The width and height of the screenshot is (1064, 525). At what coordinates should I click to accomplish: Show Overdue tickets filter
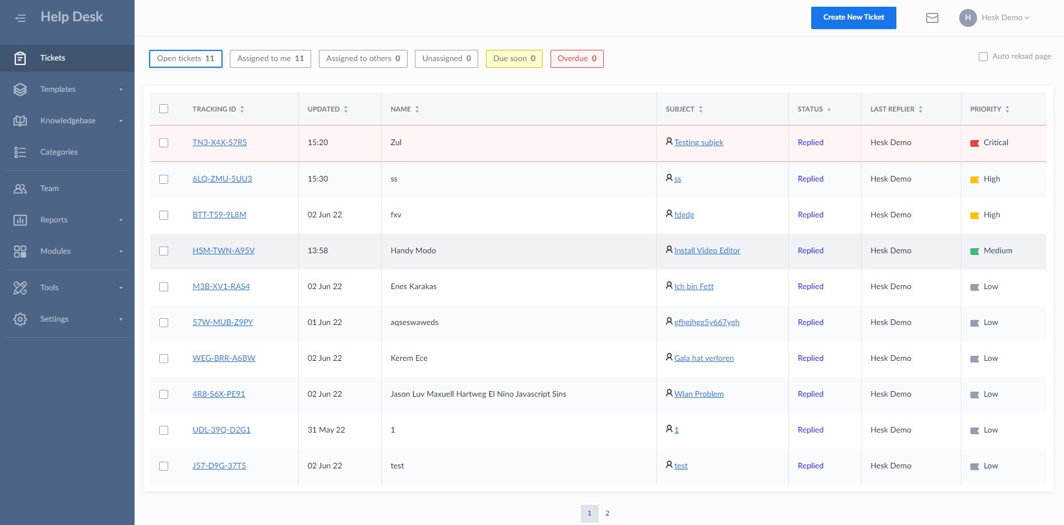coord(577,59)
